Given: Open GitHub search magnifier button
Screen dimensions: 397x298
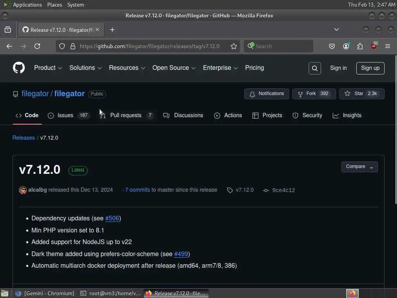Looking at the screenshot, I should (314, 68).
